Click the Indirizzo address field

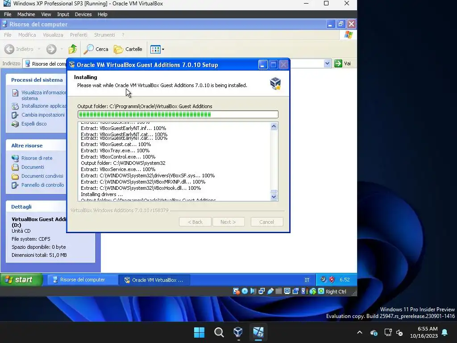click(178, 63)
